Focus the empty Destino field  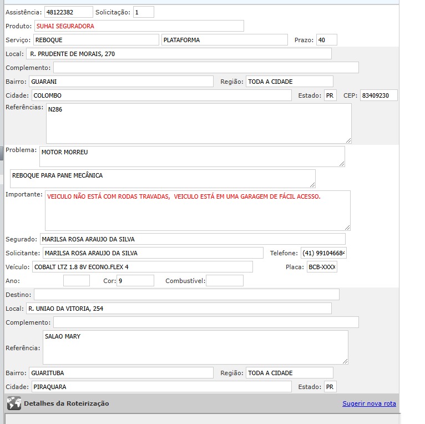point(186,294)
